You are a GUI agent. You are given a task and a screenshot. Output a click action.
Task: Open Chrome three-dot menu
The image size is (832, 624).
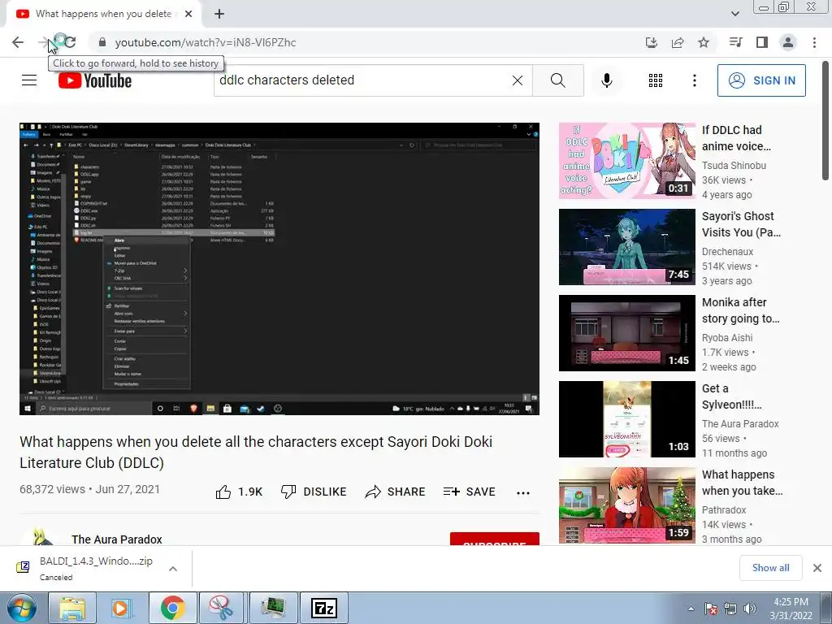814,42
